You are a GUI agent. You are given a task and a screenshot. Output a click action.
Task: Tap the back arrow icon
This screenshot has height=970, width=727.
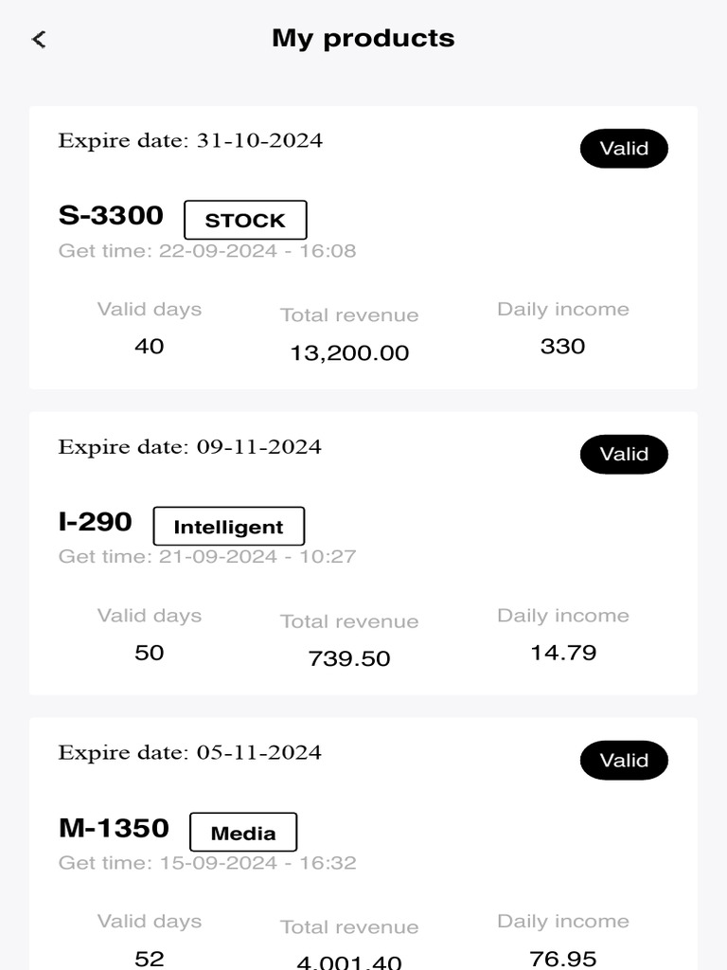pyautogui.click(x=39, y=39)
